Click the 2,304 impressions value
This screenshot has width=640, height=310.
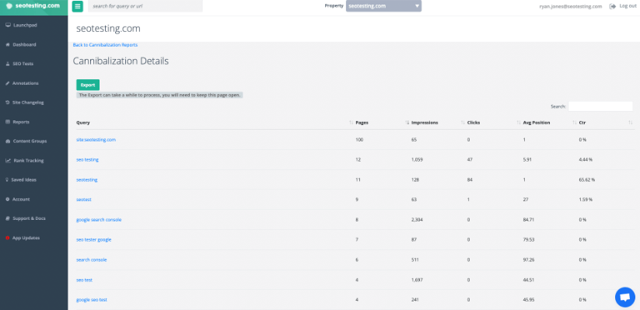click(417, 219)
